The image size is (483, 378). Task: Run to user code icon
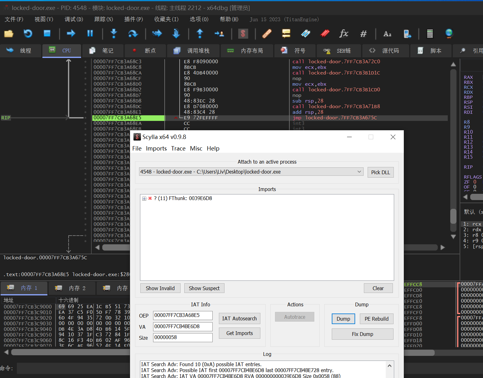[x=219, y=33]
